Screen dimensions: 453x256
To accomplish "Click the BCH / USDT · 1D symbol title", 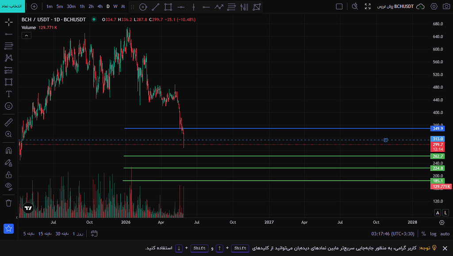I will (x=54, y=19).
